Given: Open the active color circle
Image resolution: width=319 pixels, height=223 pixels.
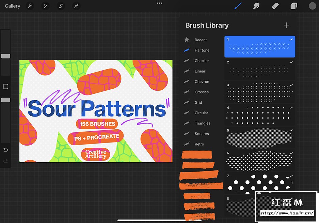Looking at the screenshot, I should coord(312,6).
